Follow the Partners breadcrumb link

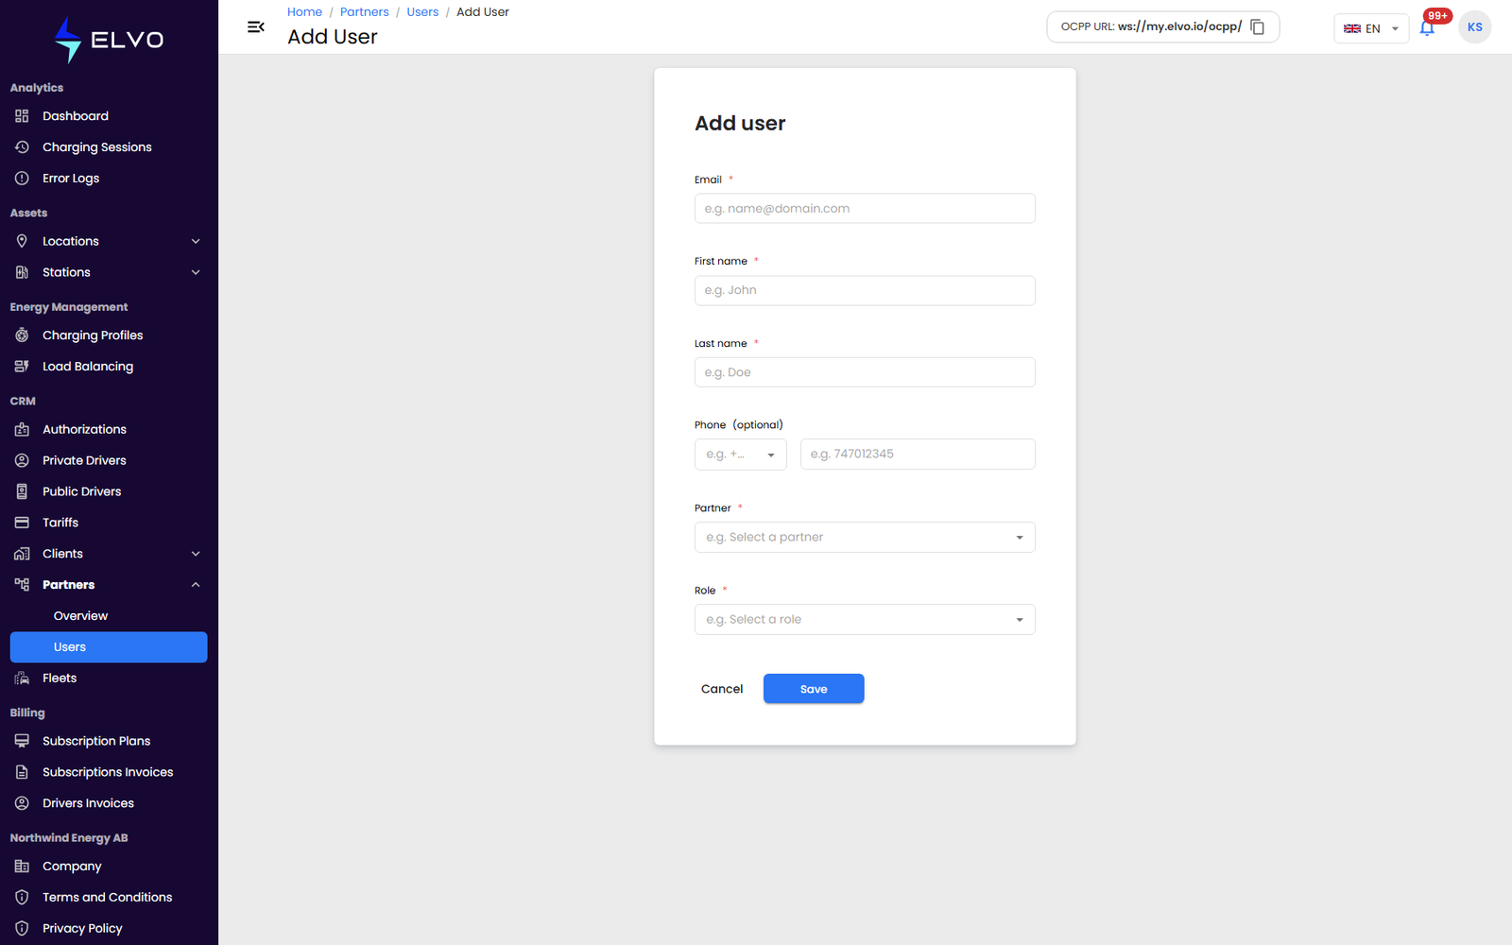(364, 12)
